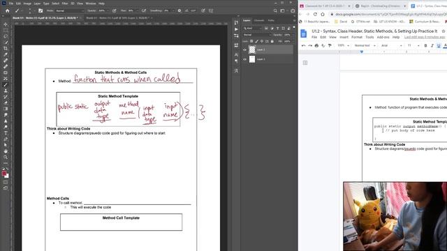The image size is (447, 251).
Task: Open Photoshop Window menu
Action: [x=91, y=3]
